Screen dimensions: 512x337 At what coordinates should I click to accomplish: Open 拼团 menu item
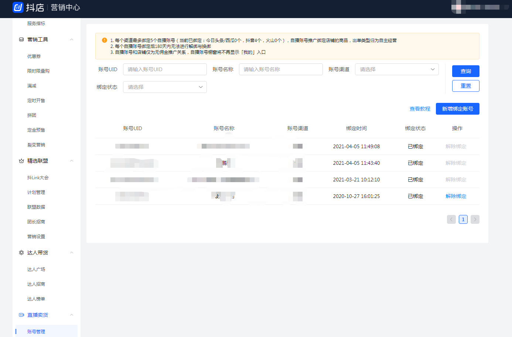coord(32,115)
